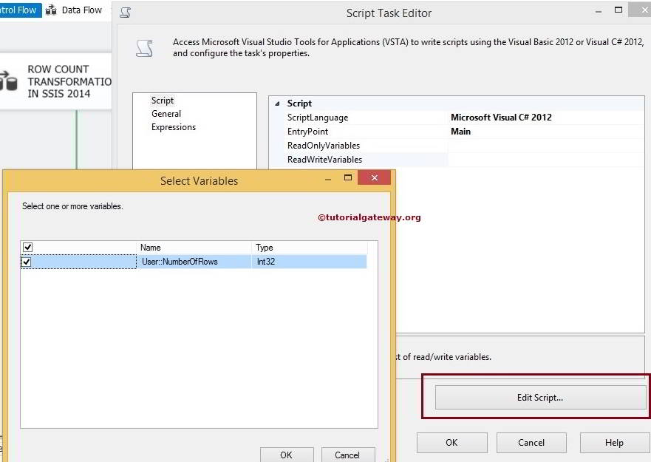The width and height of the screenshot is (651, 462).
Task: Cancel the Select Variables dialog
Action: click(x=348, y=455)
